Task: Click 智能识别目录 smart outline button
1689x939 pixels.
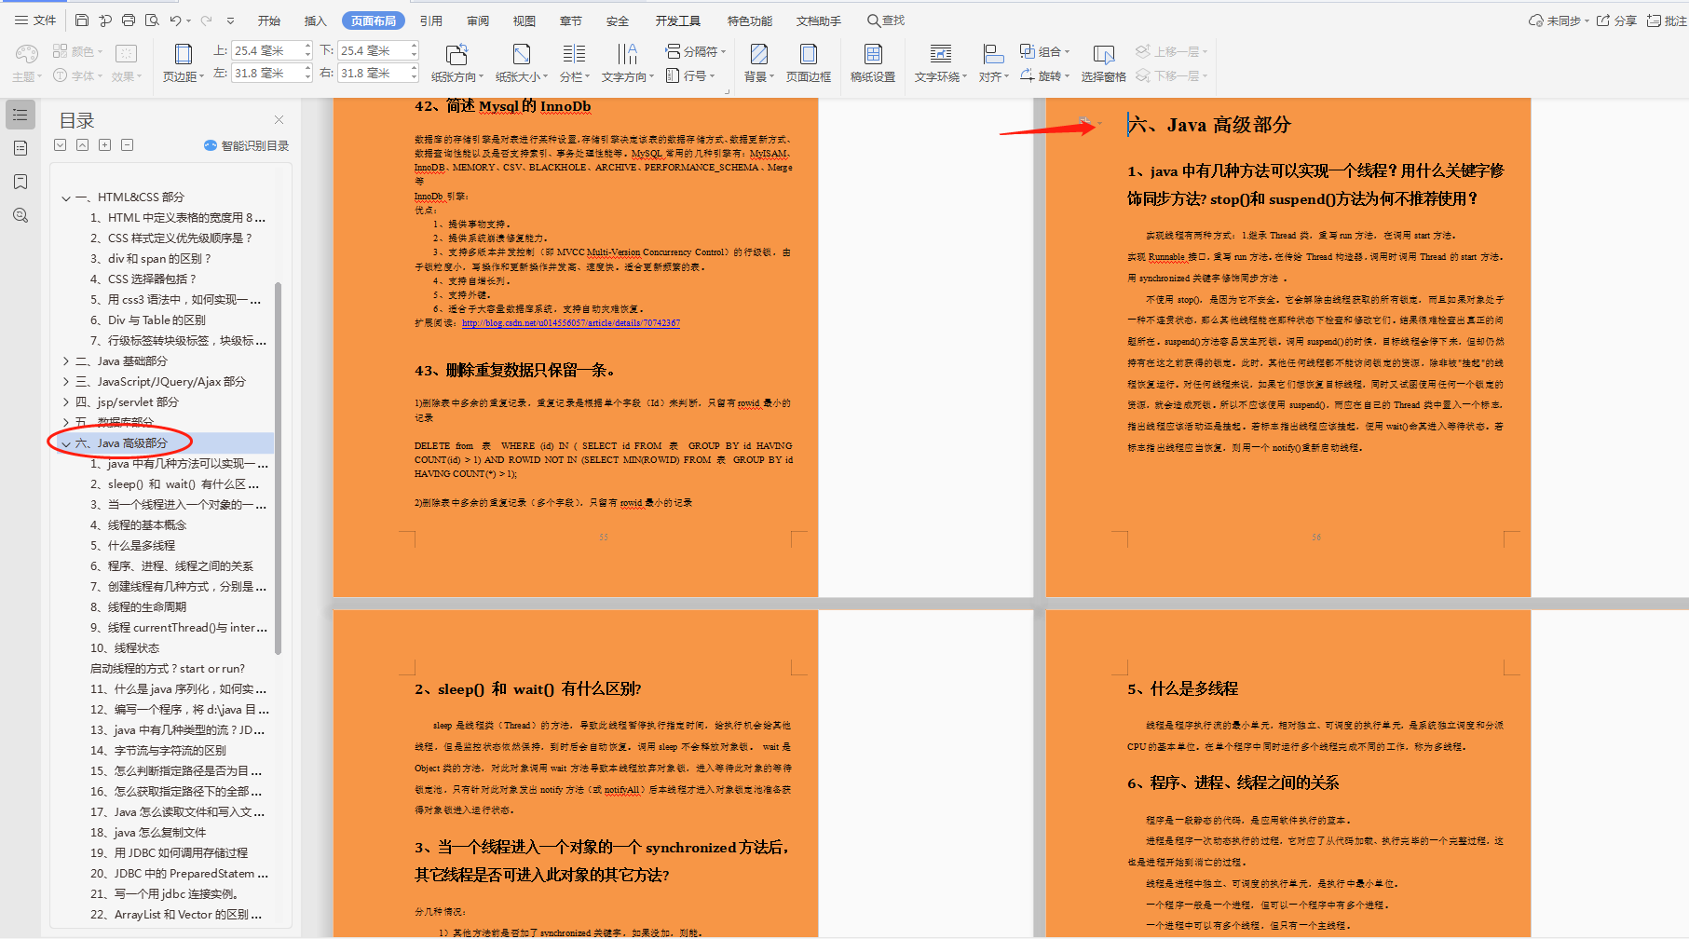Action: [x=247, y=145]
